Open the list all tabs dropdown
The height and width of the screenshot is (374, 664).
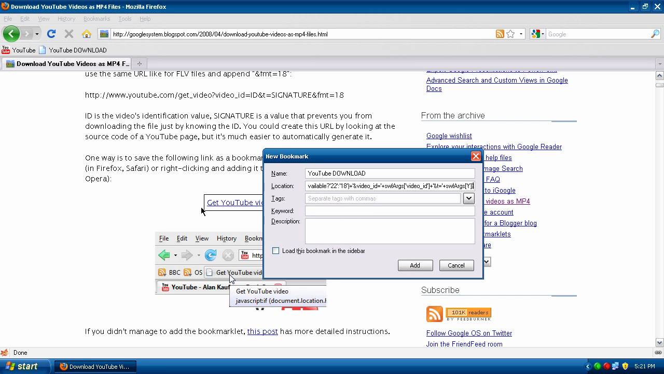[660, 64]
